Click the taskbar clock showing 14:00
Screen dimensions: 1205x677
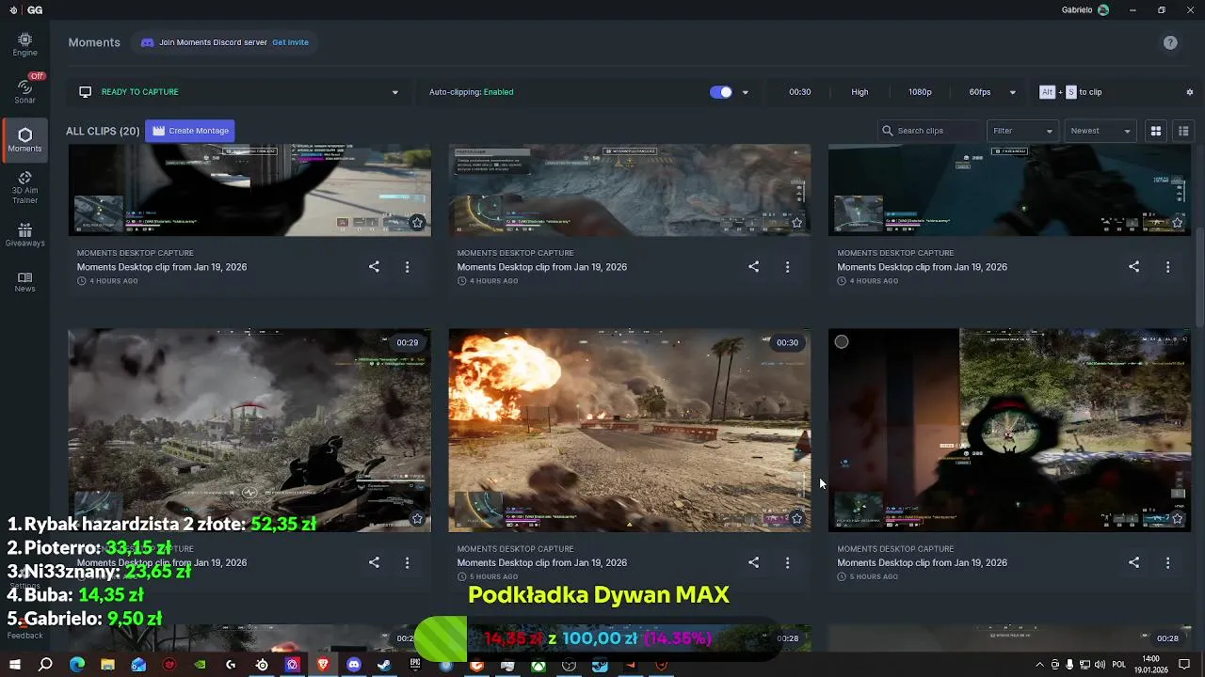click(x=1150, y=665)
